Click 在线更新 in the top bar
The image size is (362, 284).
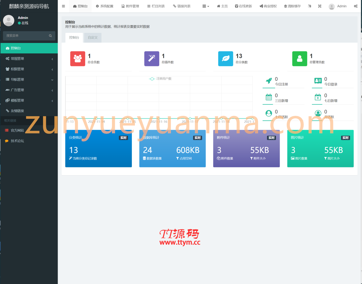pos(244,6)
